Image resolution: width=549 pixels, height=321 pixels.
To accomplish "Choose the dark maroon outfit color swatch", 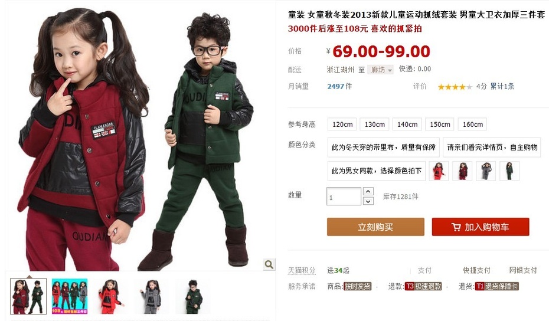I will pos(462,171).
